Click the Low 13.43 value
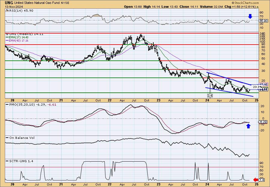270x187 pixels. [169, 7]
